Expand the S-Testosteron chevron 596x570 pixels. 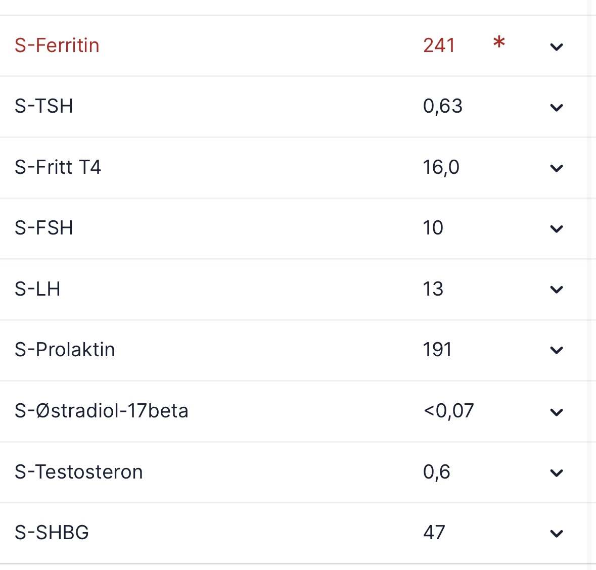pyautogui.click(x=557, y=473)
